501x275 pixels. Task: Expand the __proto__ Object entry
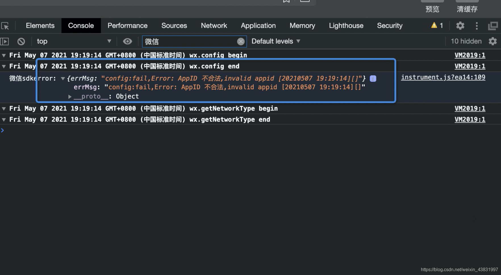(x=70, y=96)
